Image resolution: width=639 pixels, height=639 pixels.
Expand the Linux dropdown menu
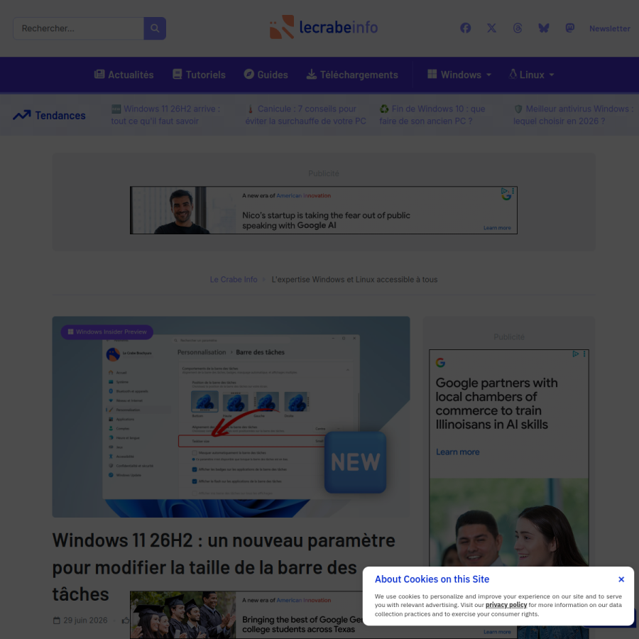[x=531, y=75]
